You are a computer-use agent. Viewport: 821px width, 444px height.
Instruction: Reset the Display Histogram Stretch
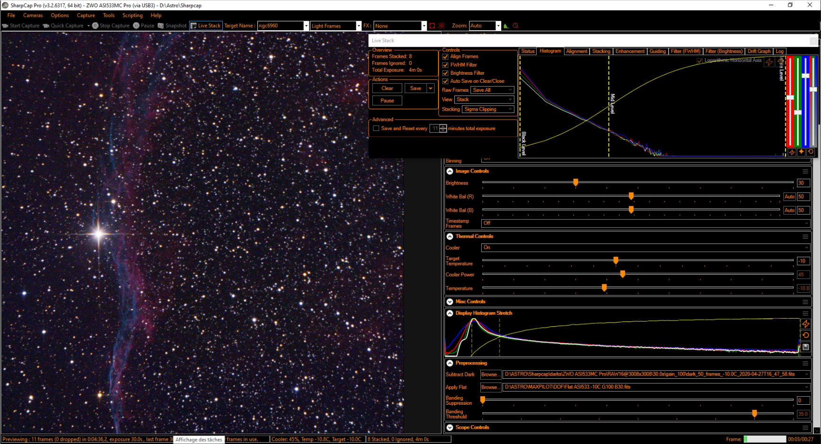click(805, 335)
